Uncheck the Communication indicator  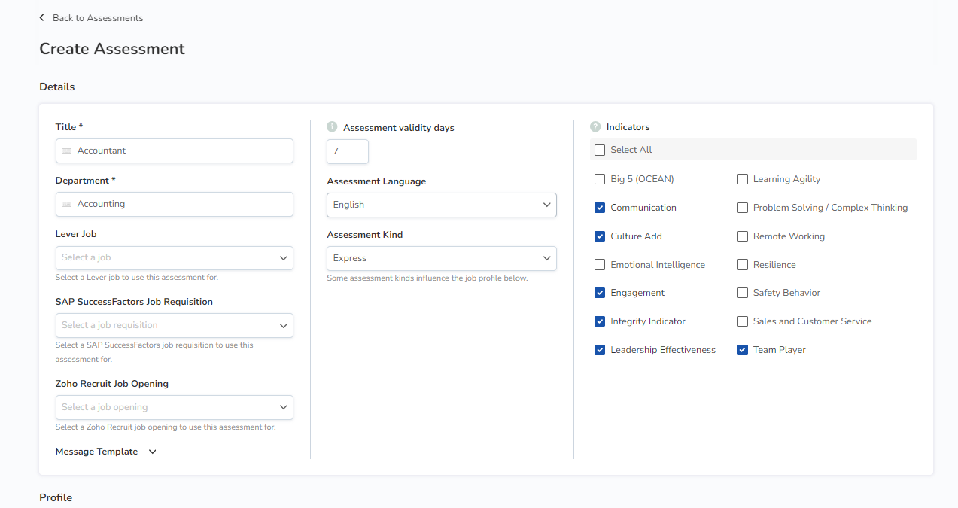pyautogui.click(x=600, y=208)
